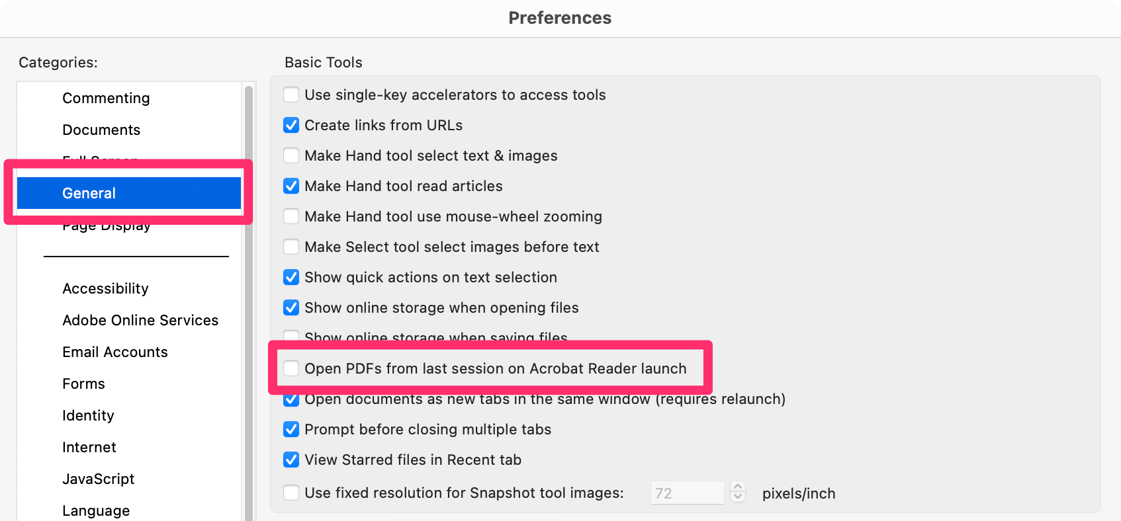
Task: Enable Make Hand tool select text & images
Action: pyautogui.click(x=291, y=155)
